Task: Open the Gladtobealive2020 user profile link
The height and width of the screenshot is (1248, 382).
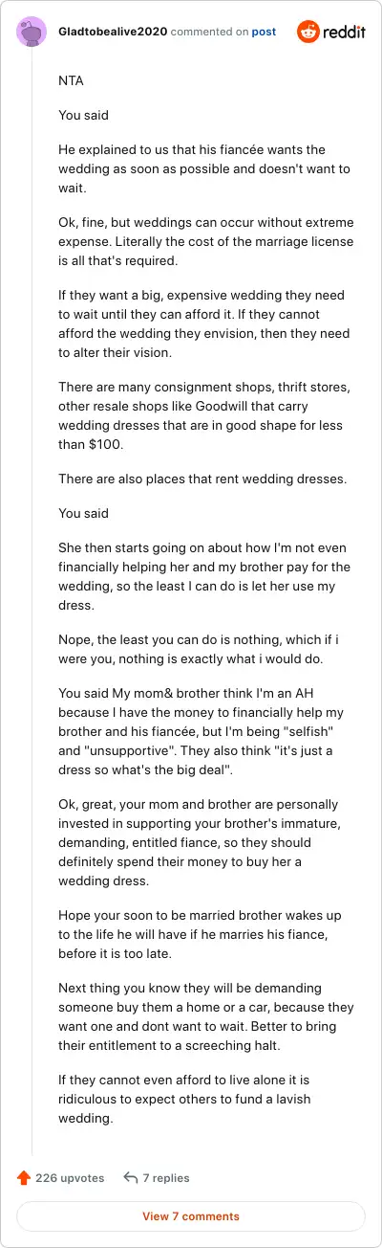Action: click(x=113, y=32)
